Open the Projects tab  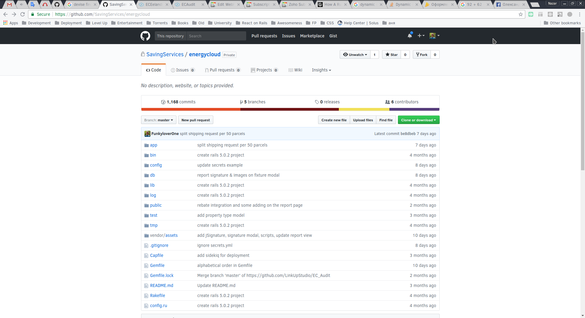tap(264, 70)
